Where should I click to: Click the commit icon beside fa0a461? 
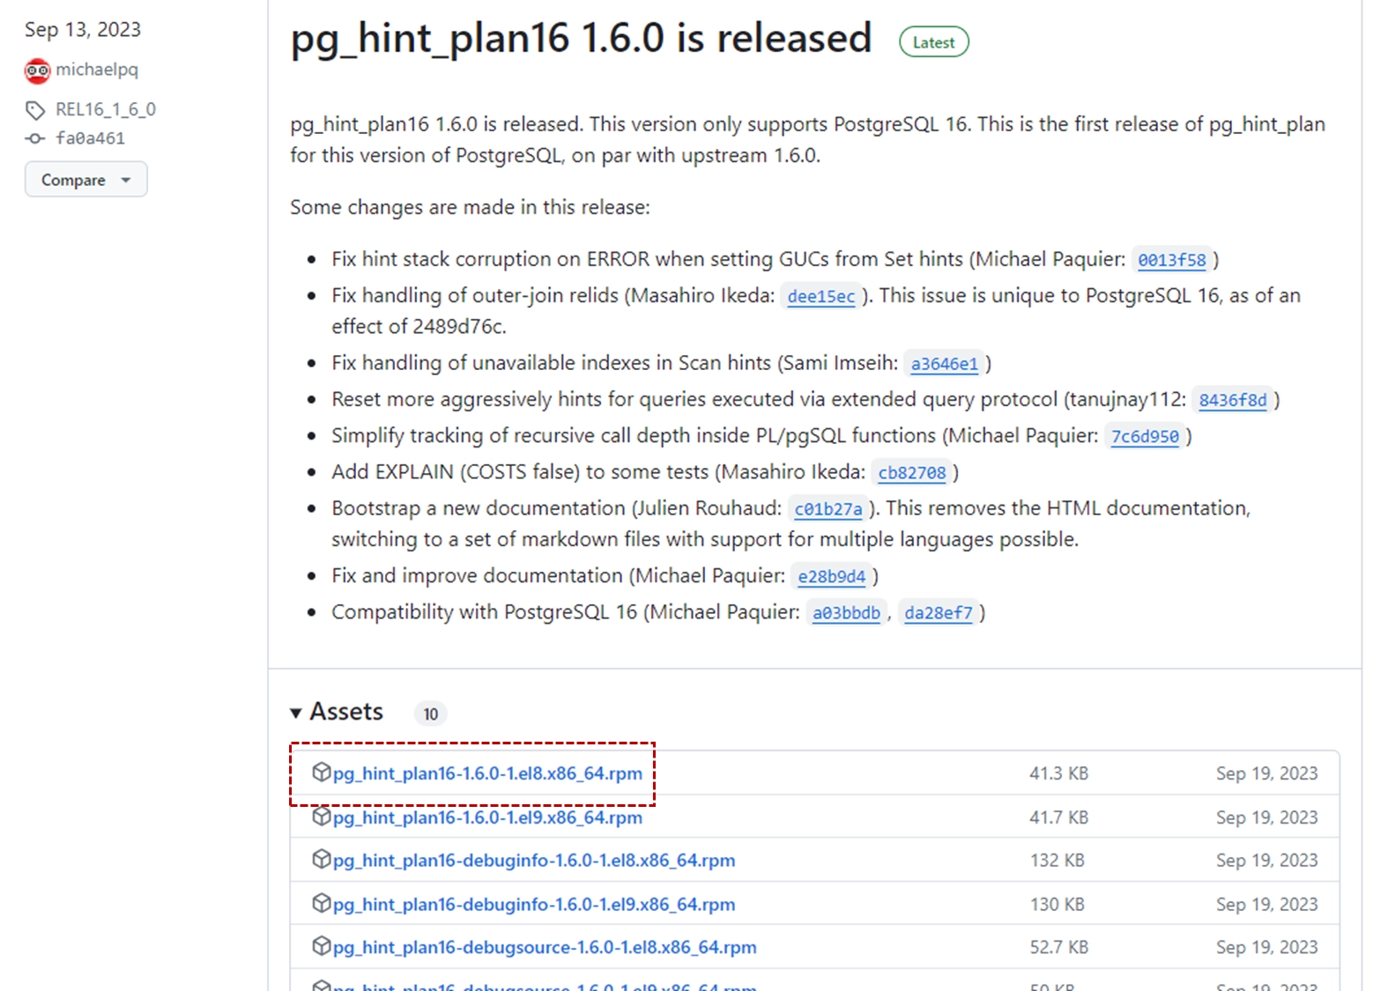pos(35,138)
